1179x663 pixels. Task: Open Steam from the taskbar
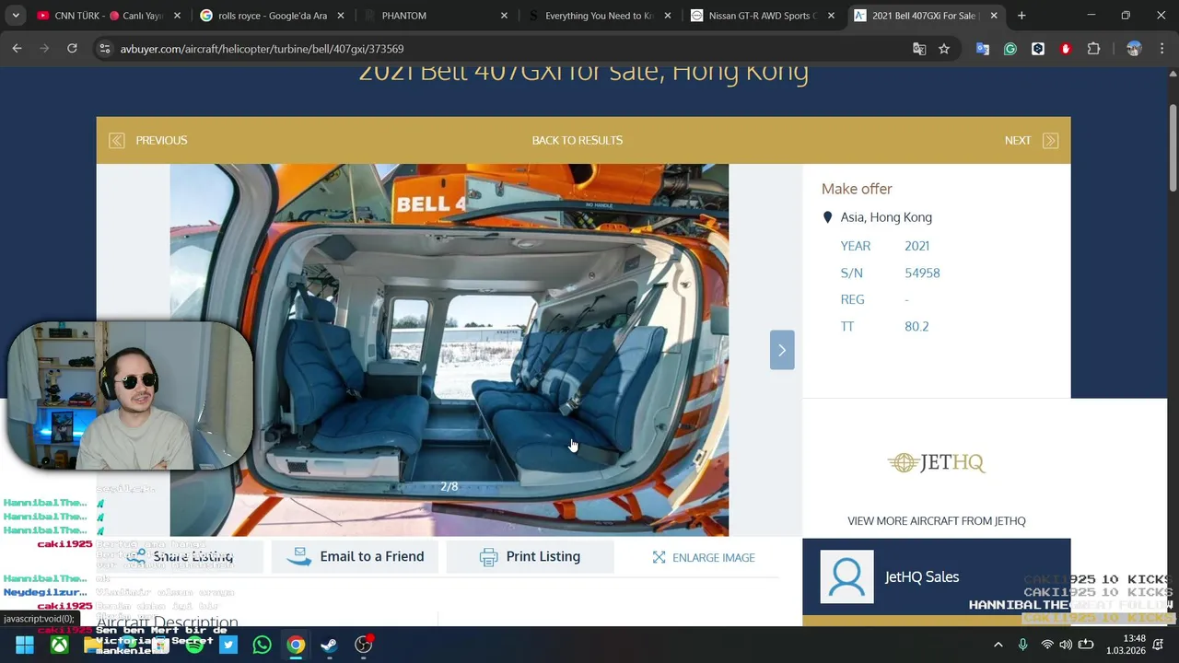(x=329, y=645)
